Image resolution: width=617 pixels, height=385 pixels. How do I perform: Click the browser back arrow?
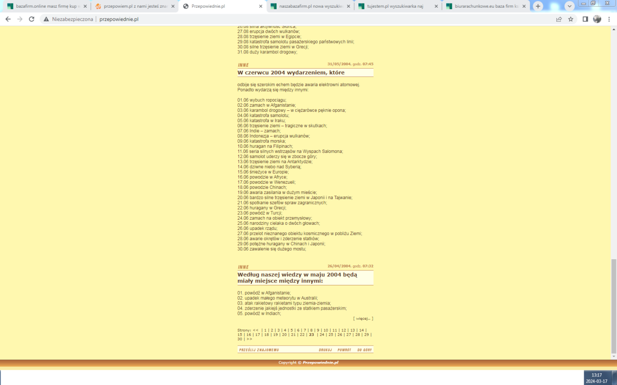tap(8, 19)
